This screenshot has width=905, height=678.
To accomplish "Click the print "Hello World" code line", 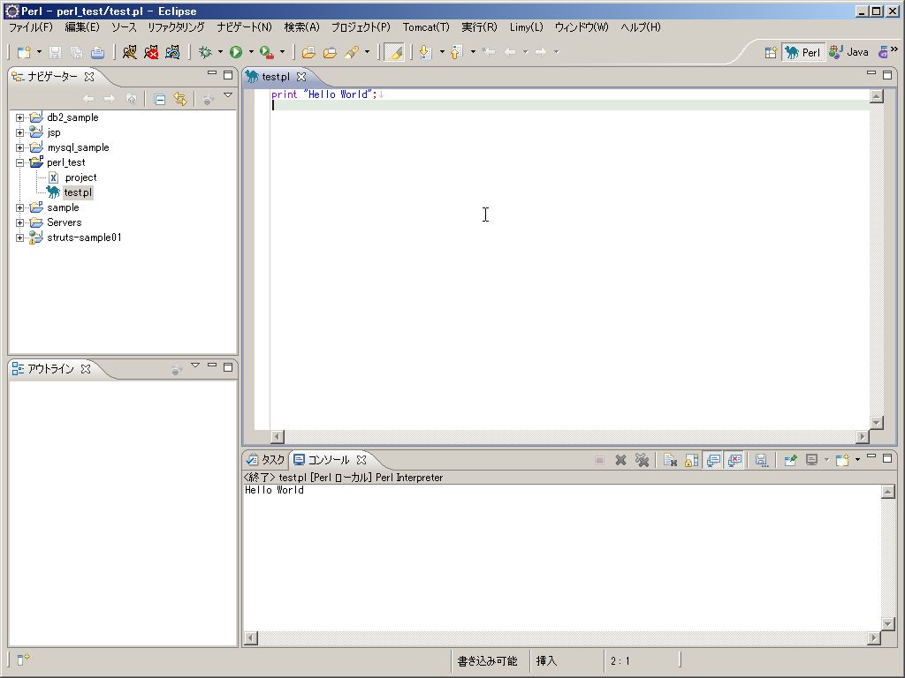I will pos(324,94).
